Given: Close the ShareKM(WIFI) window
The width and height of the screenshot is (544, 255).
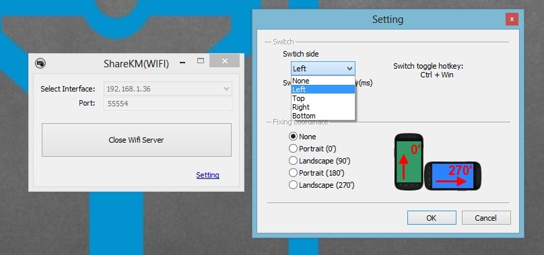Looking at the screenshot, I should [x=224, y=61].
